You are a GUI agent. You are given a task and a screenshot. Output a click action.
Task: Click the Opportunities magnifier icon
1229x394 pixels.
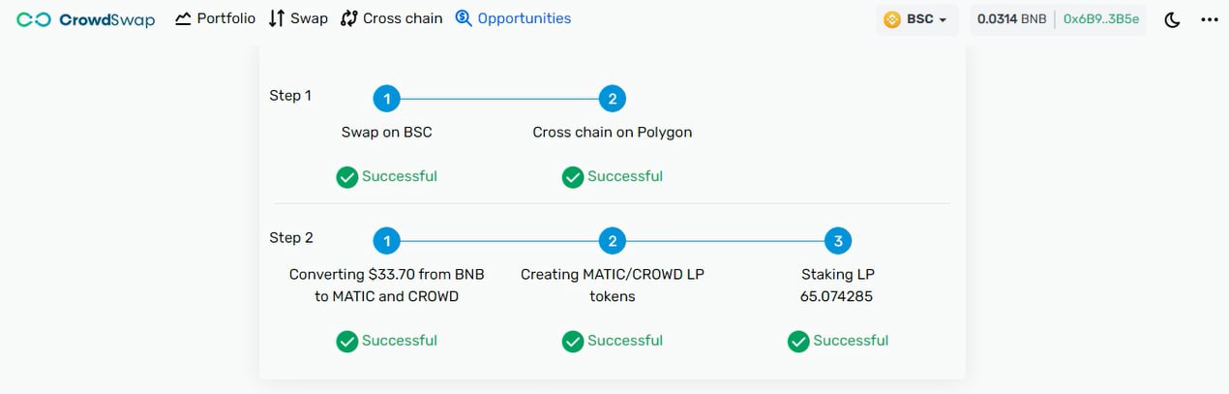[x=464, y=18]
